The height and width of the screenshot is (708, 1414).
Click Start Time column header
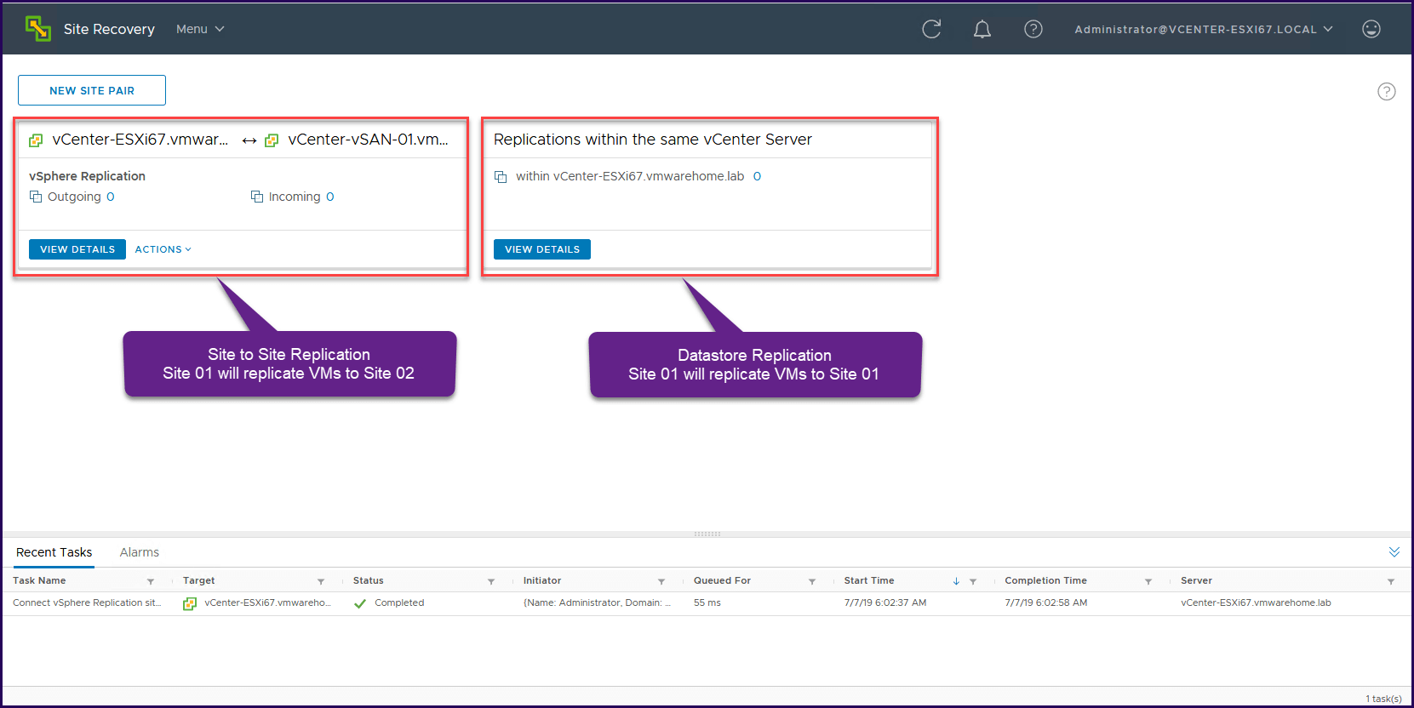click(869, 580)
